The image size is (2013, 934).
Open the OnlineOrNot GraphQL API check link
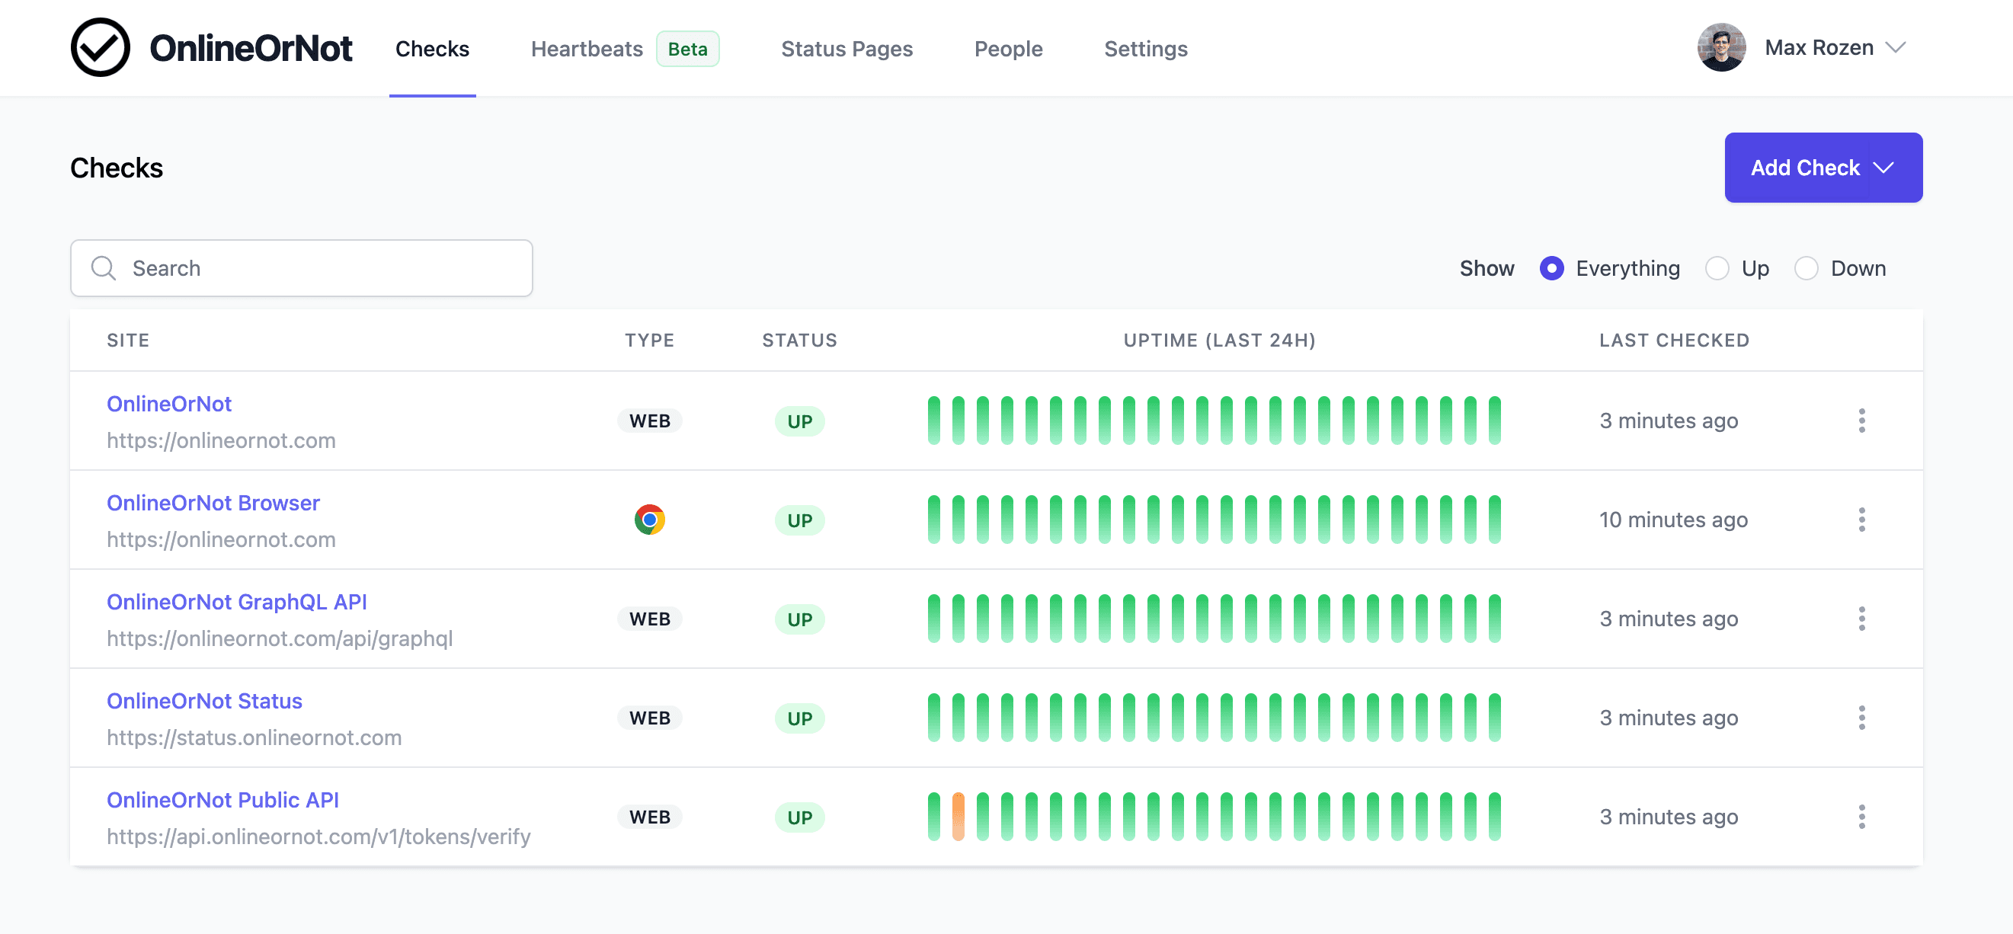click(x=237, y=602)
